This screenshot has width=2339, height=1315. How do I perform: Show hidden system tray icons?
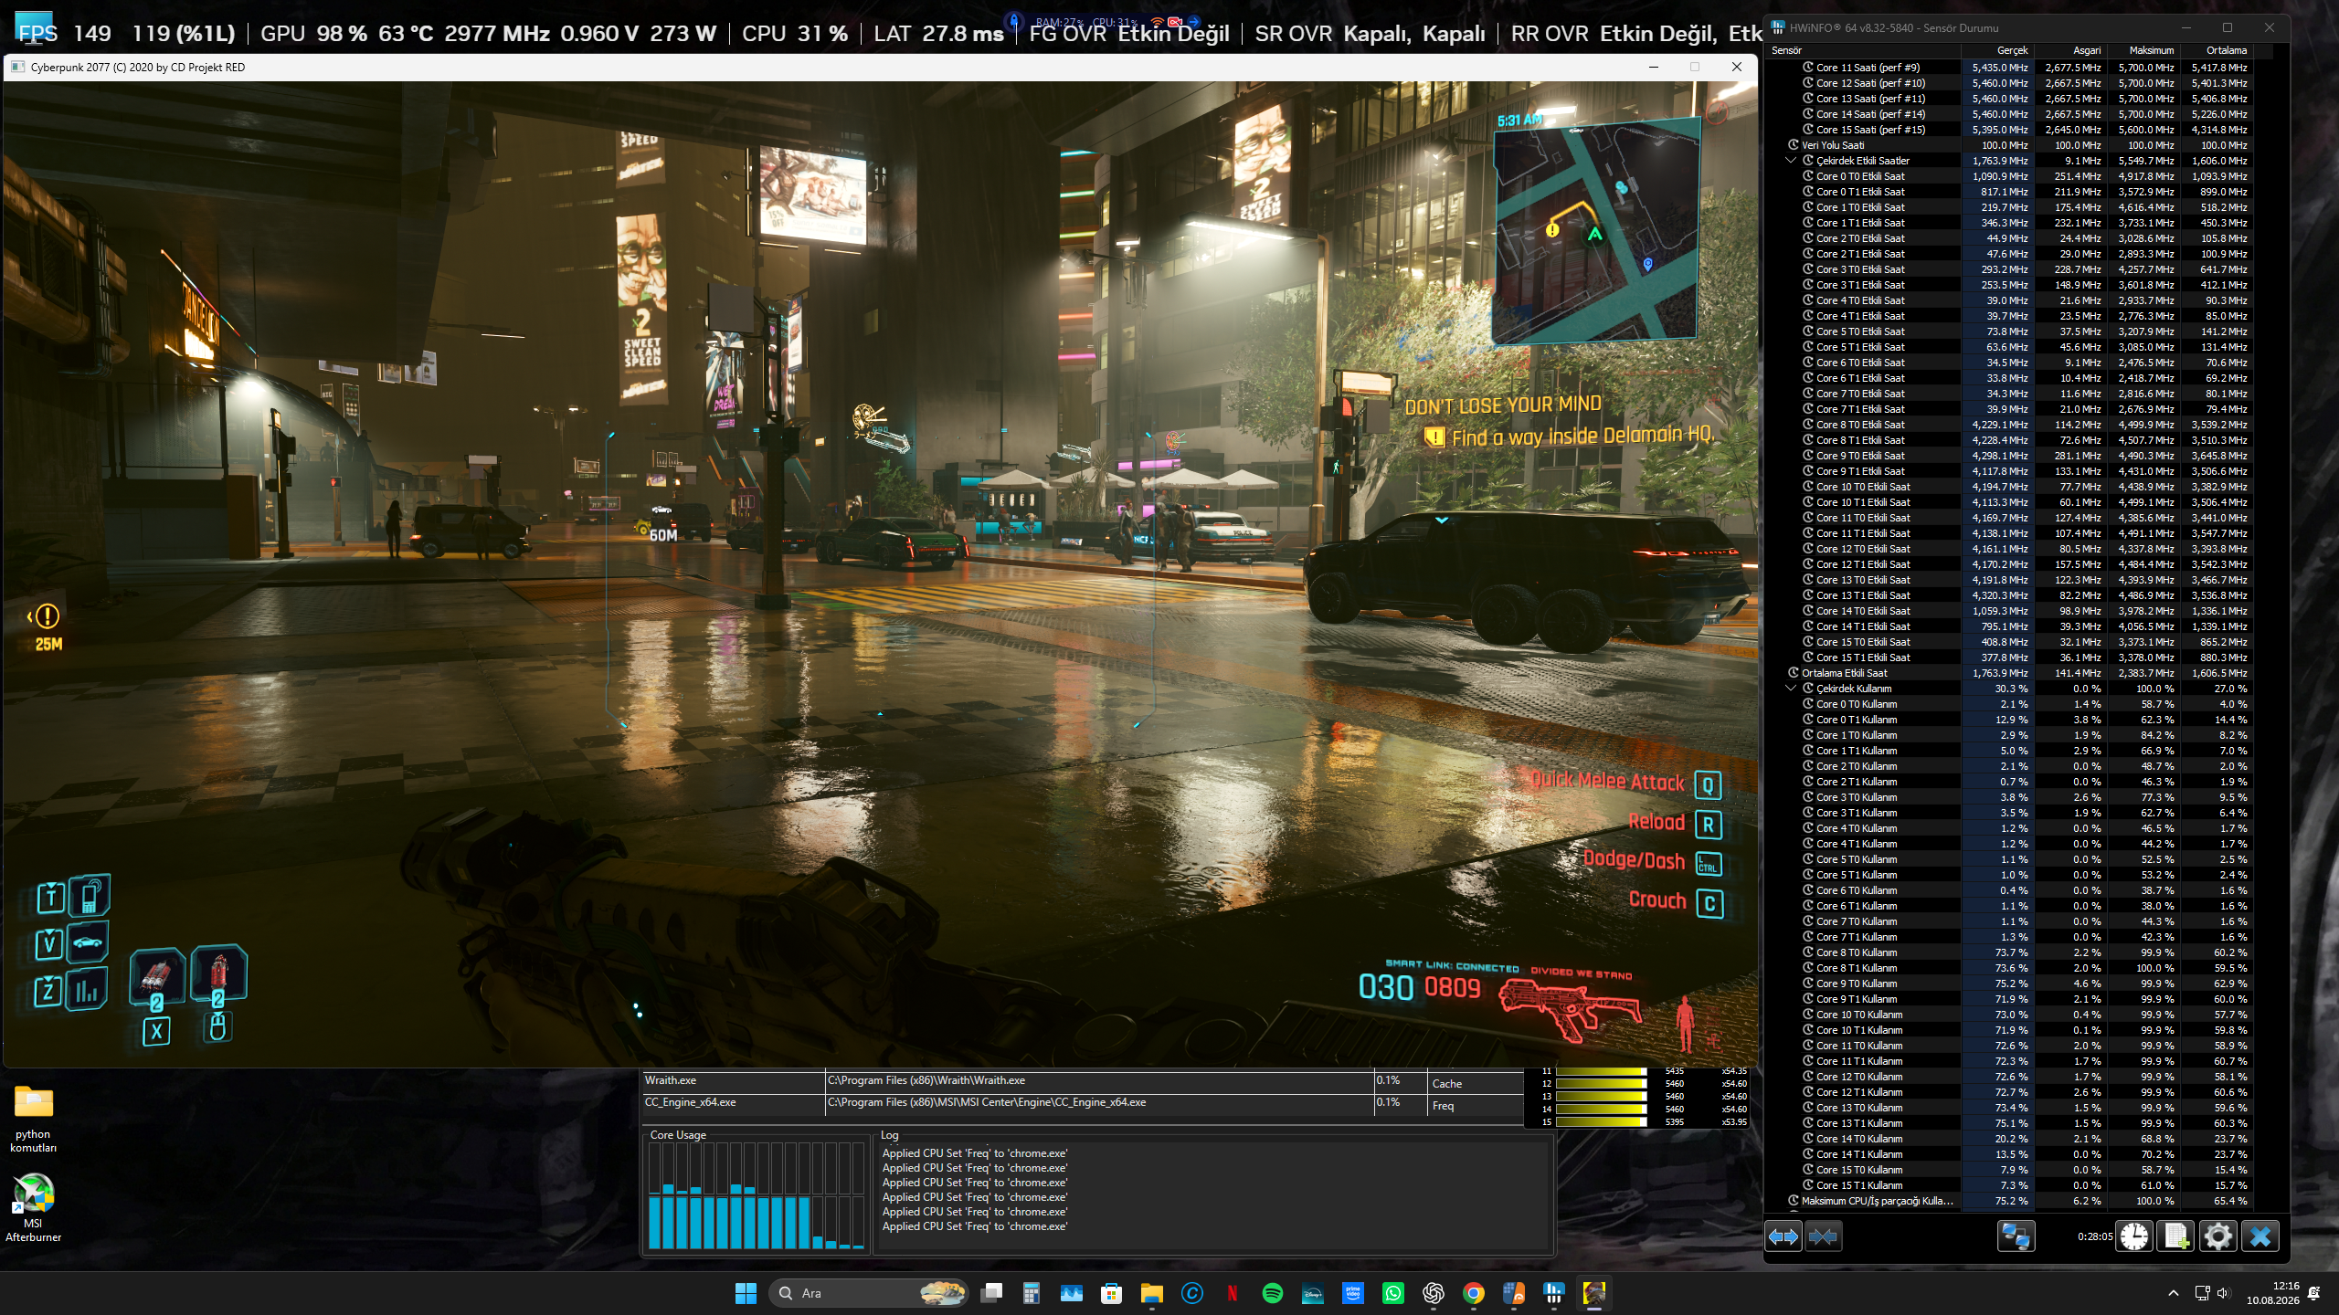[x=2174, y=1293]
